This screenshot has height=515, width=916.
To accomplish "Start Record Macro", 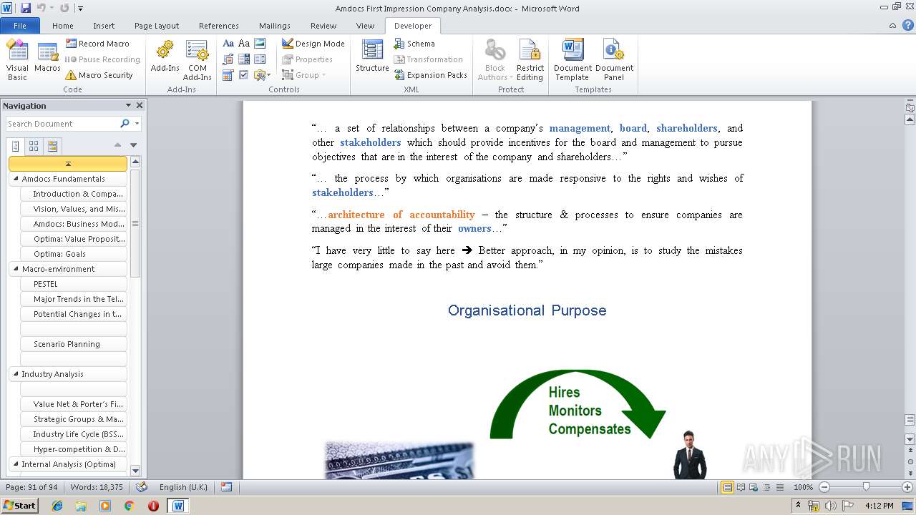I will tap(98, 44).
